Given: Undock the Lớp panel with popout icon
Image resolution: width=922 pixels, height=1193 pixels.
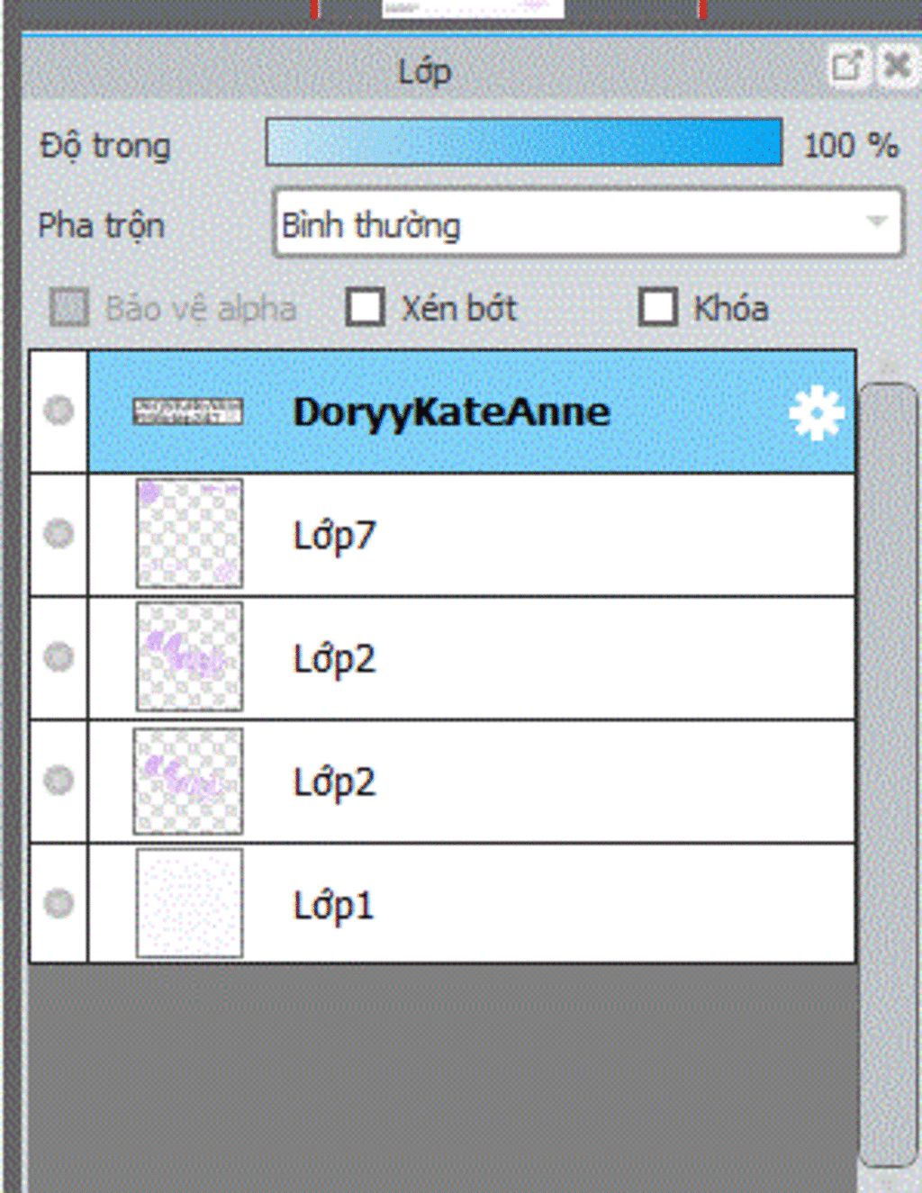Looking at the screenshot, I should point(846,67).
